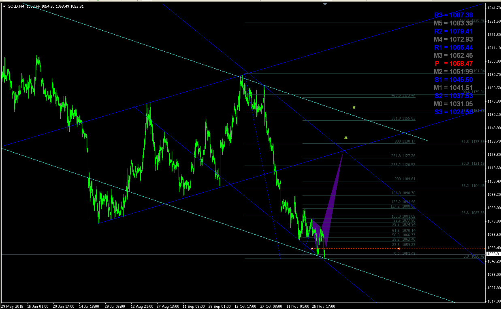Screen dimensions: 501x309
Task: Click the Fibonacci label 161.8 1098.70
Action: [x=403, y=193]
